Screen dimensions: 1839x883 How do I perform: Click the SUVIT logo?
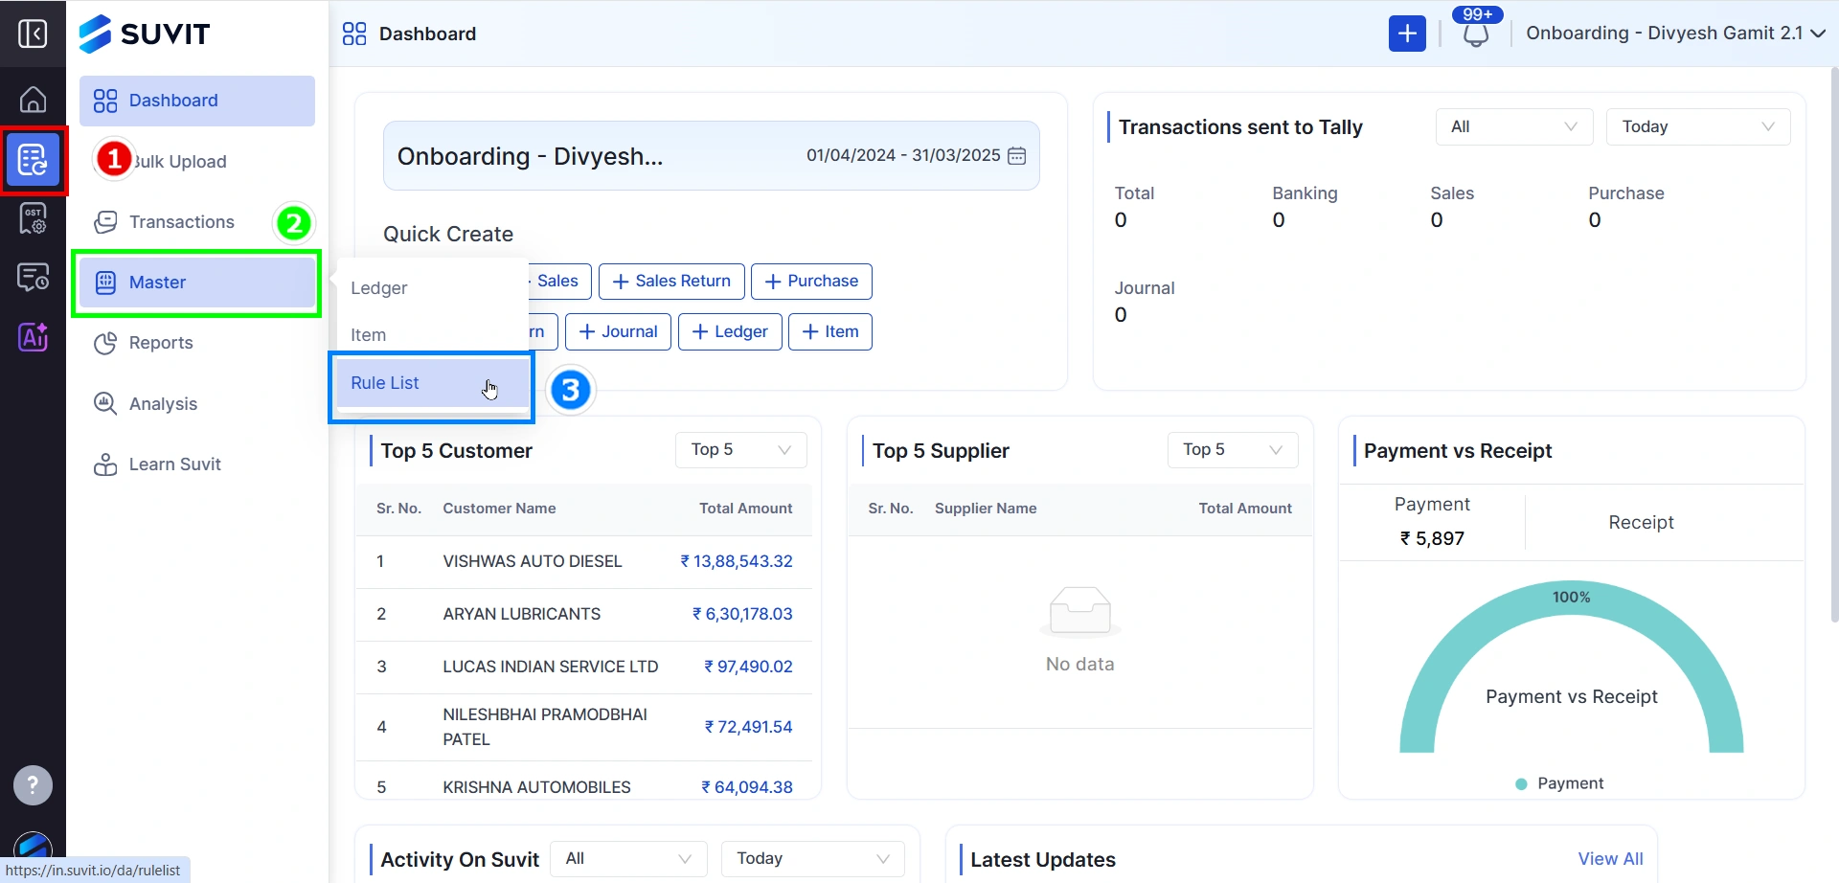pos(144,34)
